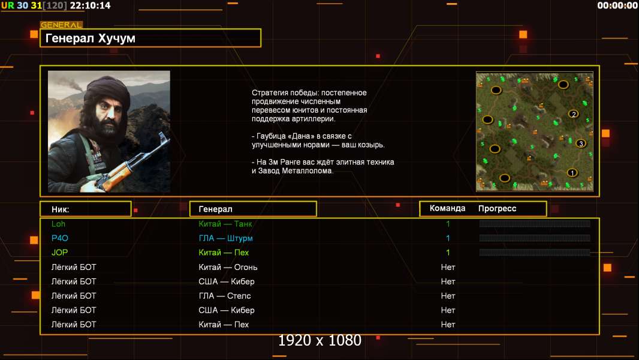
Task: Select player name "P4O"
Action: click(60, 238)
